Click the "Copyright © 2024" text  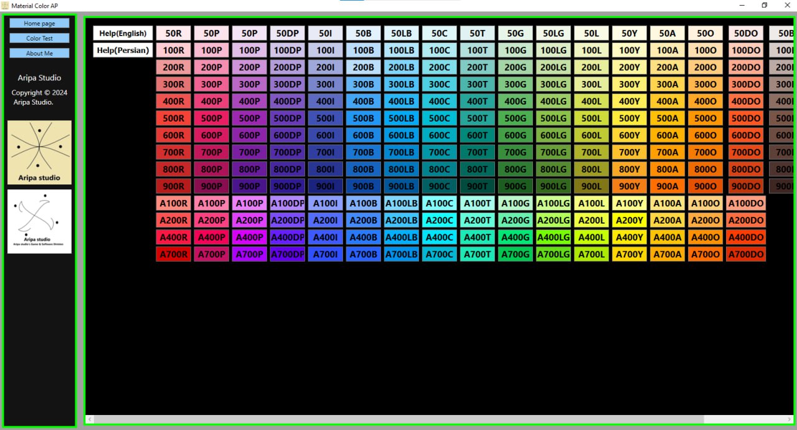pos(39,93)
